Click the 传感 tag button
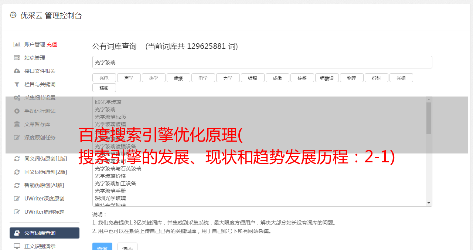Image resolution: width=473 pixels, height=250 pixels. tap(302, 78)
